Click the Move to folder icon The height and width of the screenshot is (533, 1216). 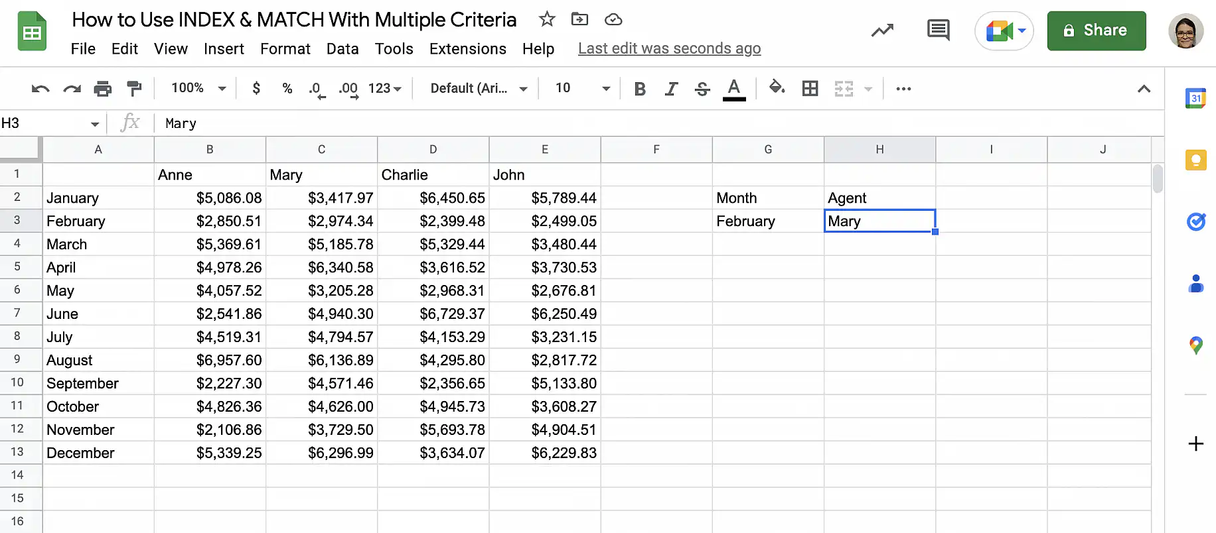[x=579, y=19]
